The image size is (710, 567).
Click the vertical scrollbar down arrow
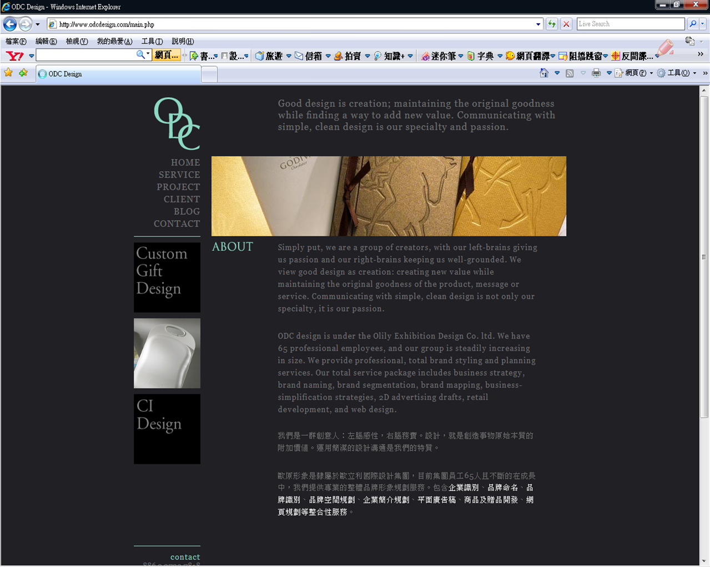[x=704, y=561]
